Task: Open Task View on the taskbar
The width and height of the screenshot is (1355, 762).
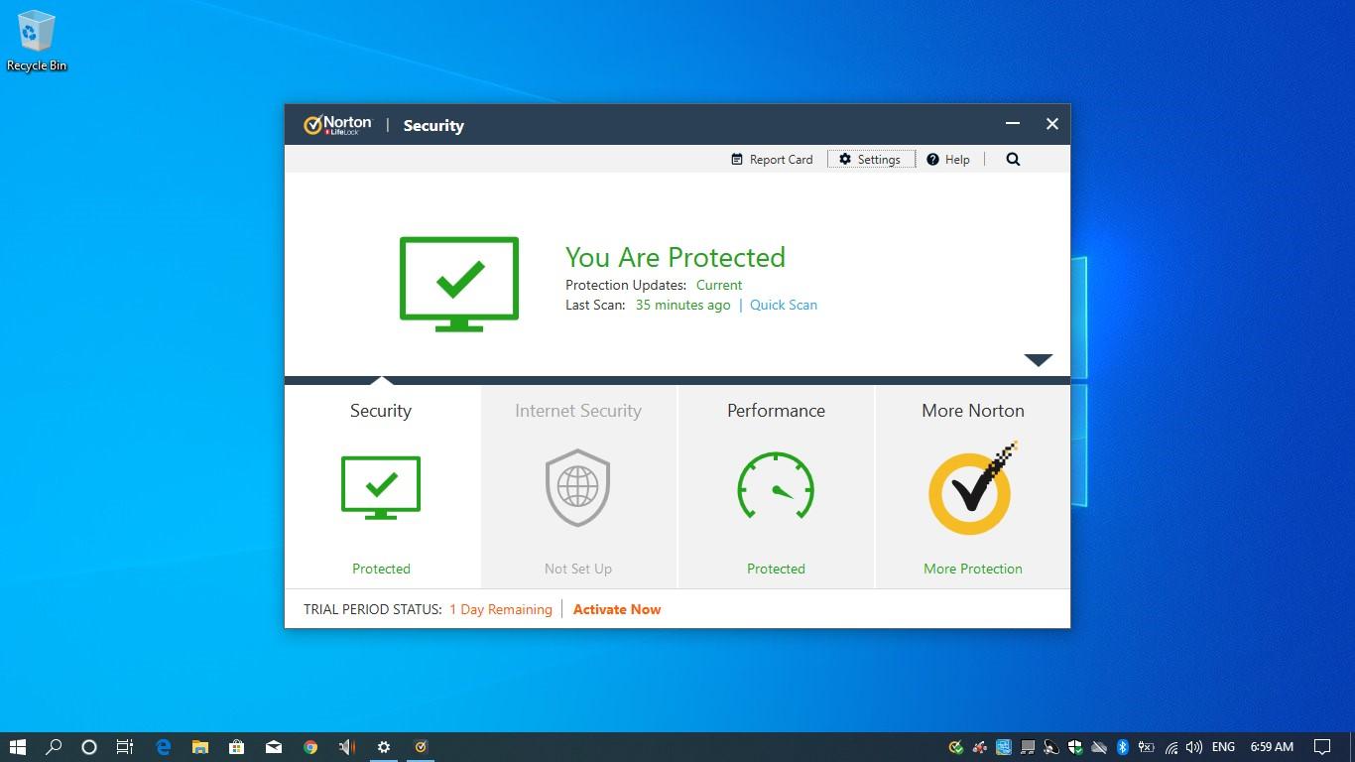Action: [x=125, y=747]
